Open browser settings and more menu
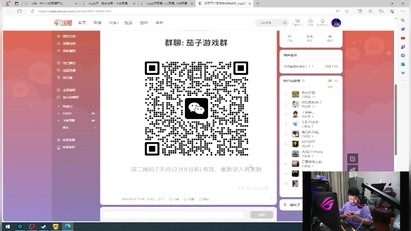Screen dimensions: 411x231 point(402,11)
